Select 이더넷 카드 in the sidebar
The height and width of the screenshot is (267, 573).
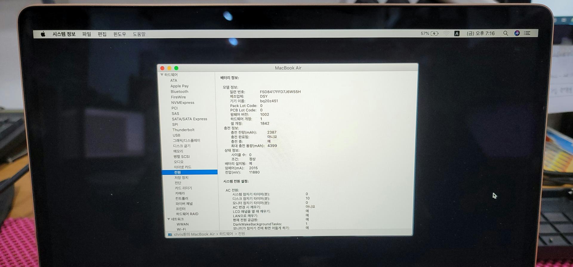point(183,167)
